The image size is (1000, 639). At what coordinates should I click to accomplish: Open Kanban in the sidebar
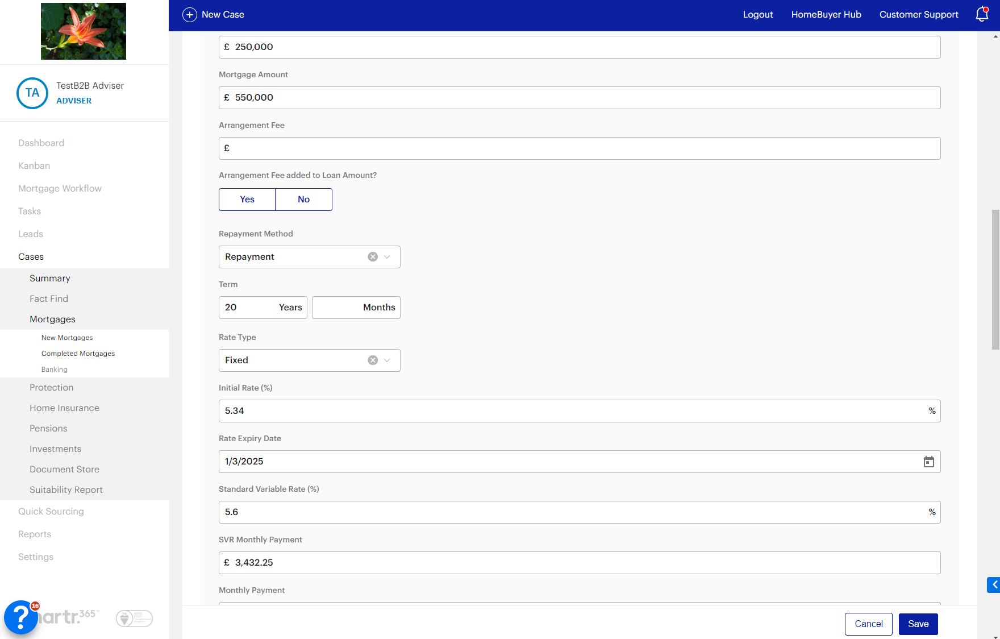coord(34,166)
